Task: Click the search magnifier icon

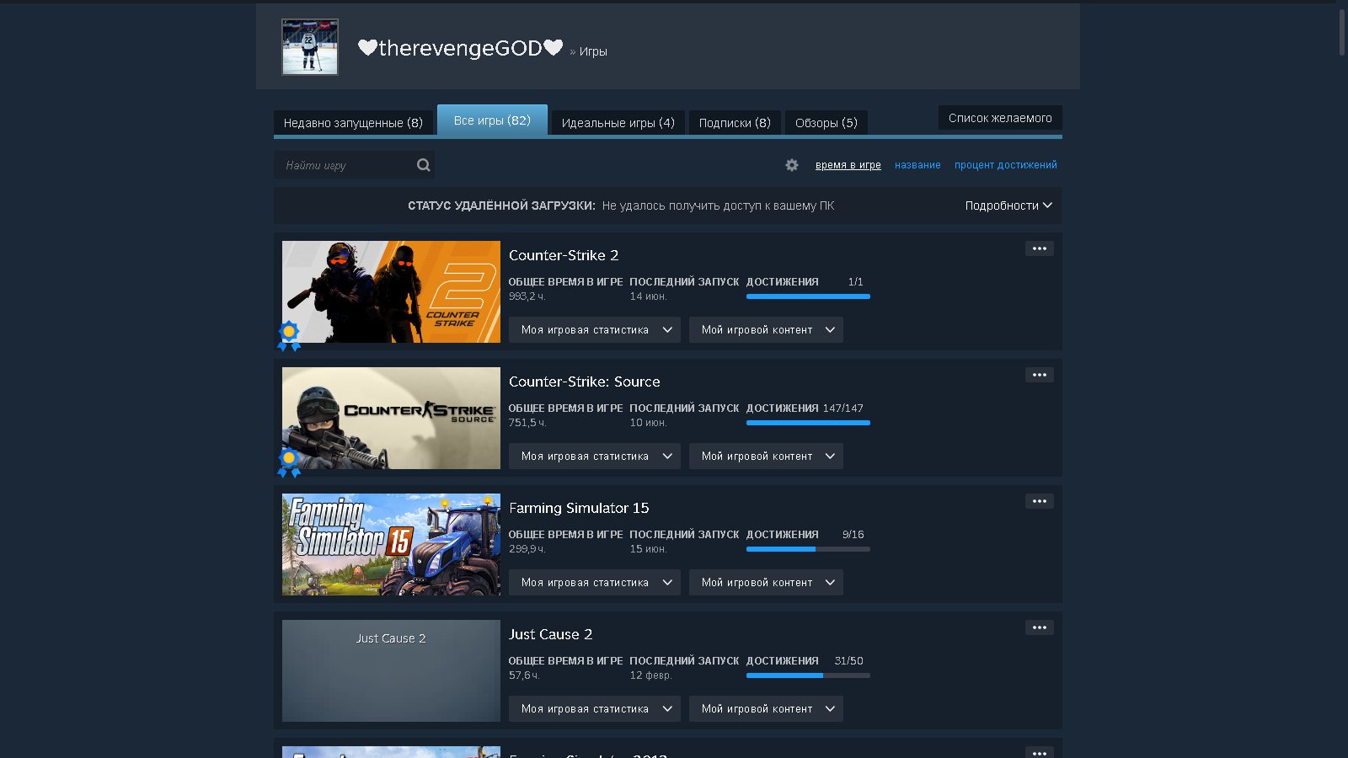Action: point(424,165)
